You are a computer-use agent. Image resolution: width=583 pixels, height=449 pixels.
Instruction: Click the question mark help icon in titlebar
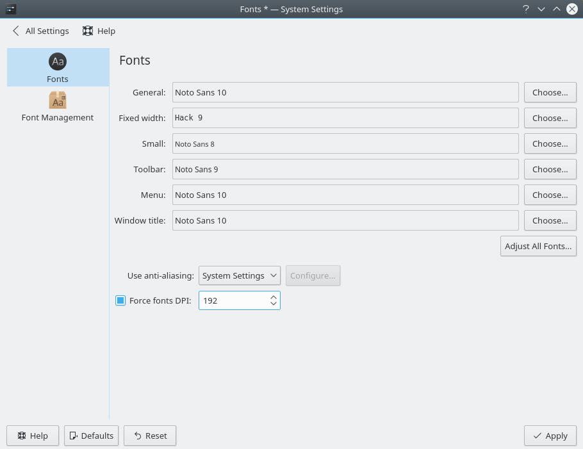[x=525, y=9]
